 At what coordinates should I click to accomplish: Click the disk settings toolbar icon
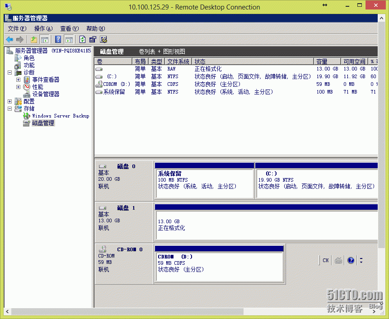[x=103, y=39]
